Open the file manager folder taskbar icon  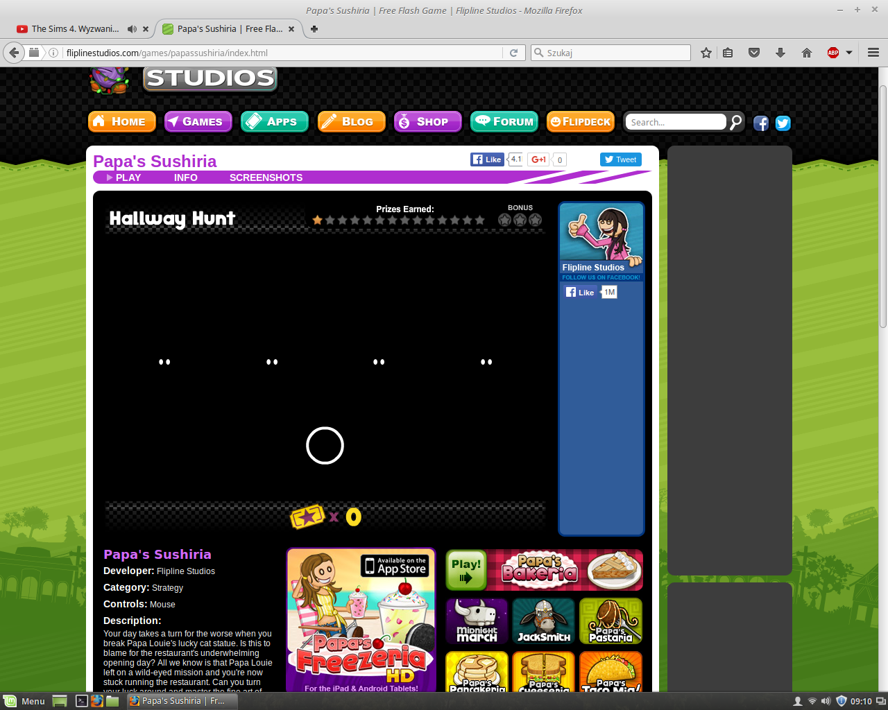tap(112, 701)
